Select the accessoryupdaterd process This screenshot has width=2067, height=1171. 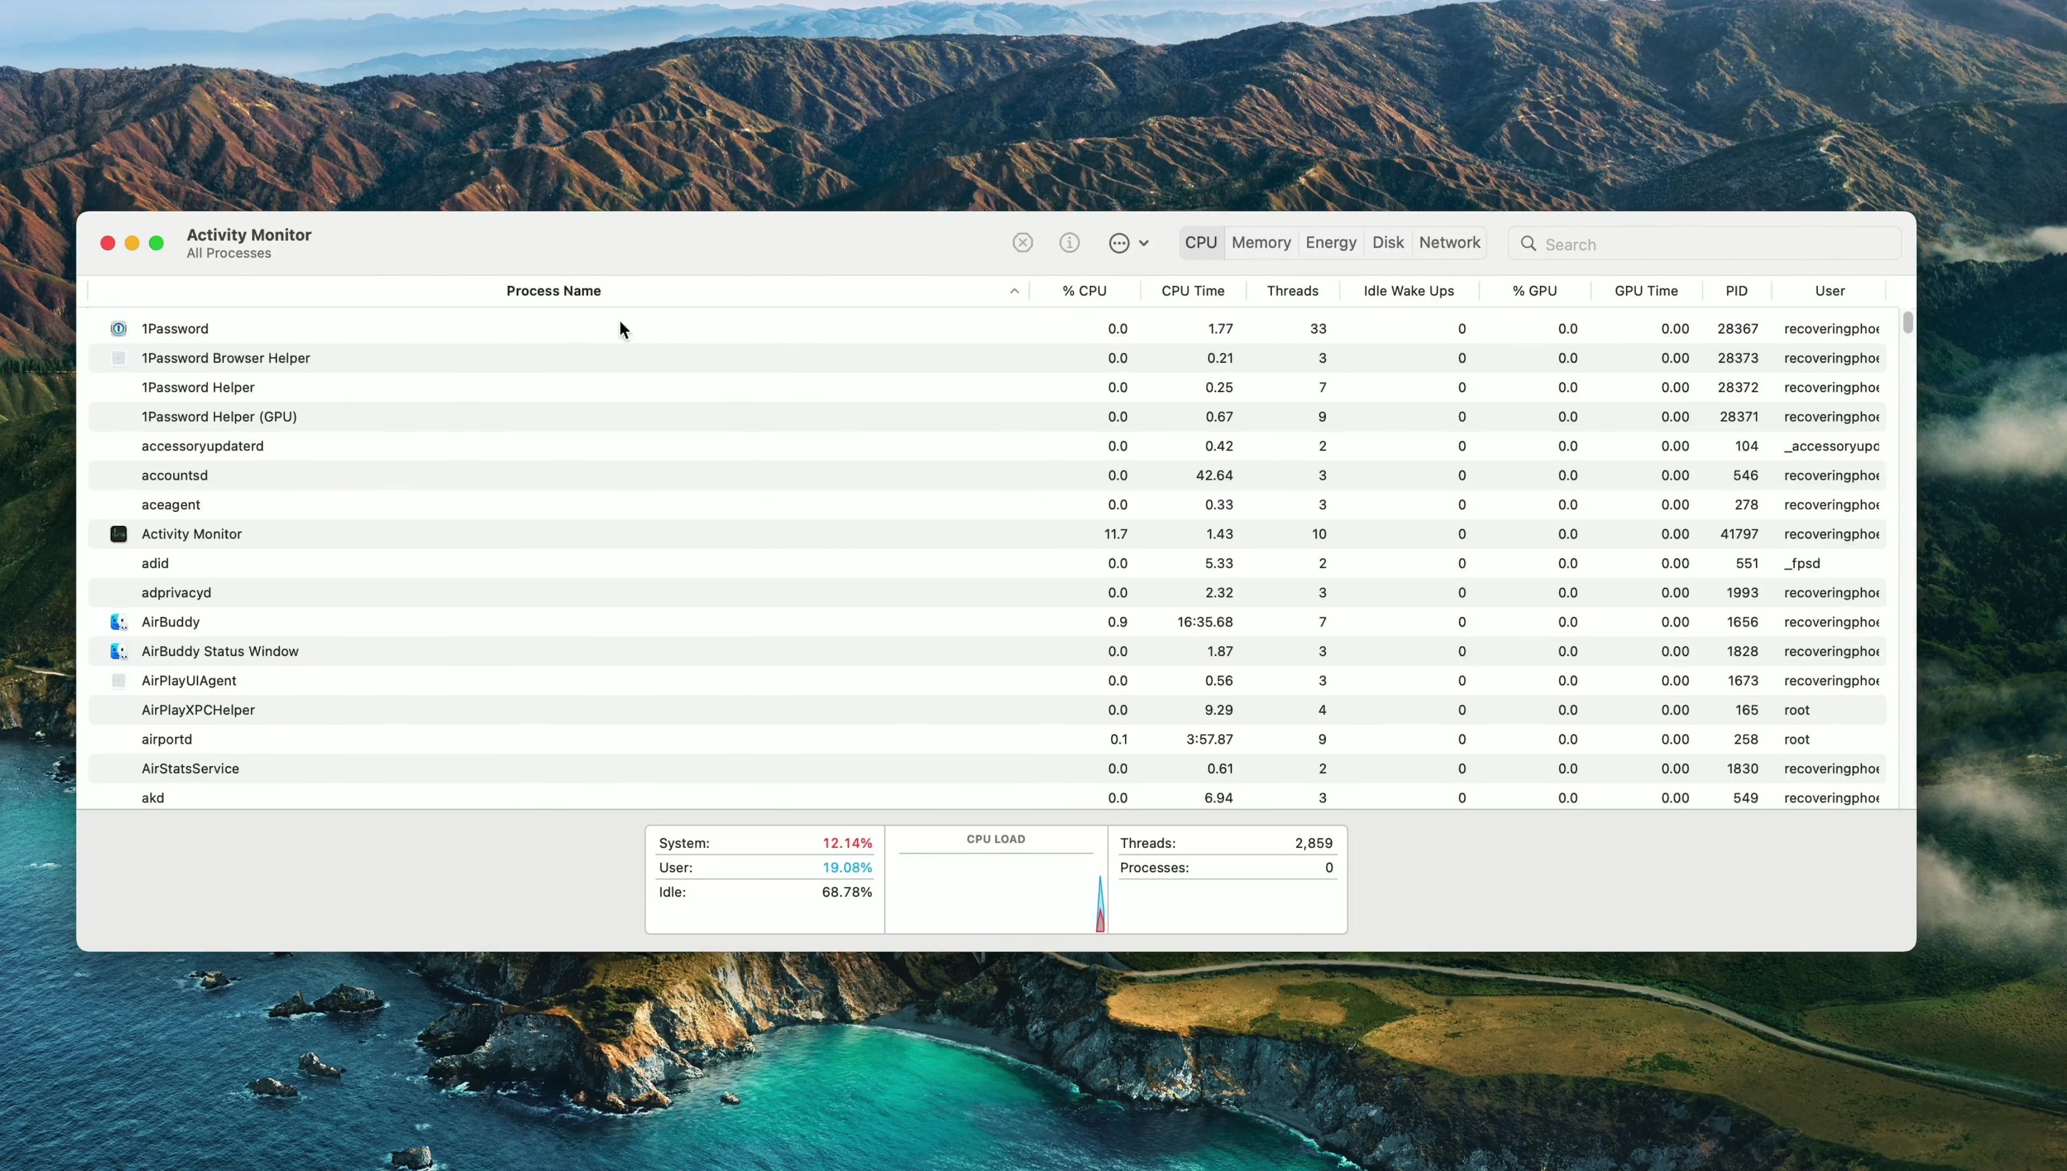[x=987, y=446]
